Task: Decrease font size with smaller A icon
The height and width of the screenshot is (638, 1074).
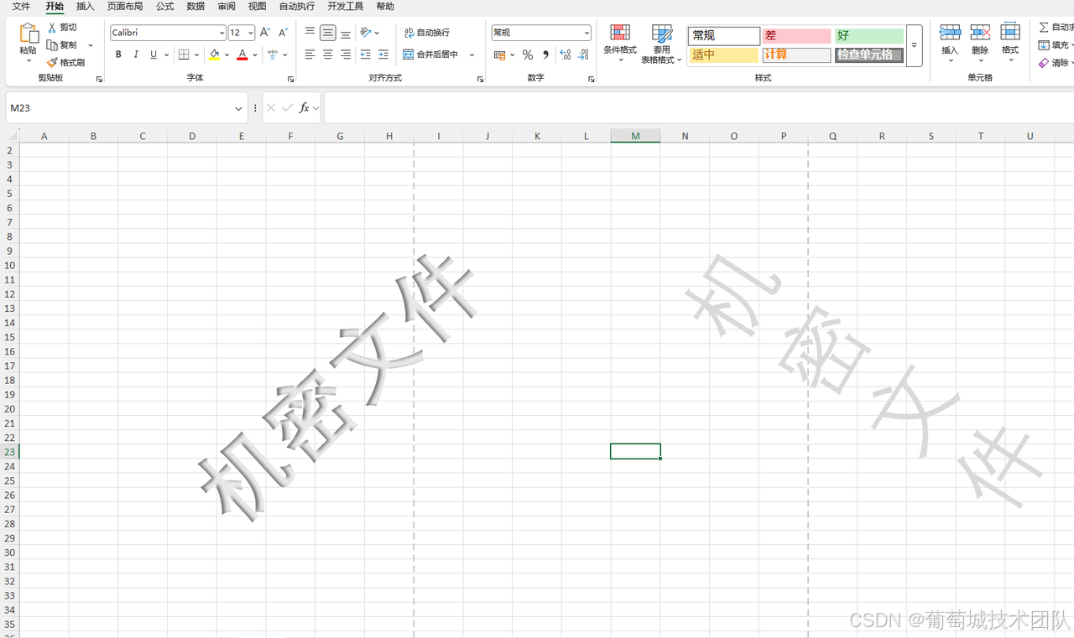Action: [x=283, y=33]
